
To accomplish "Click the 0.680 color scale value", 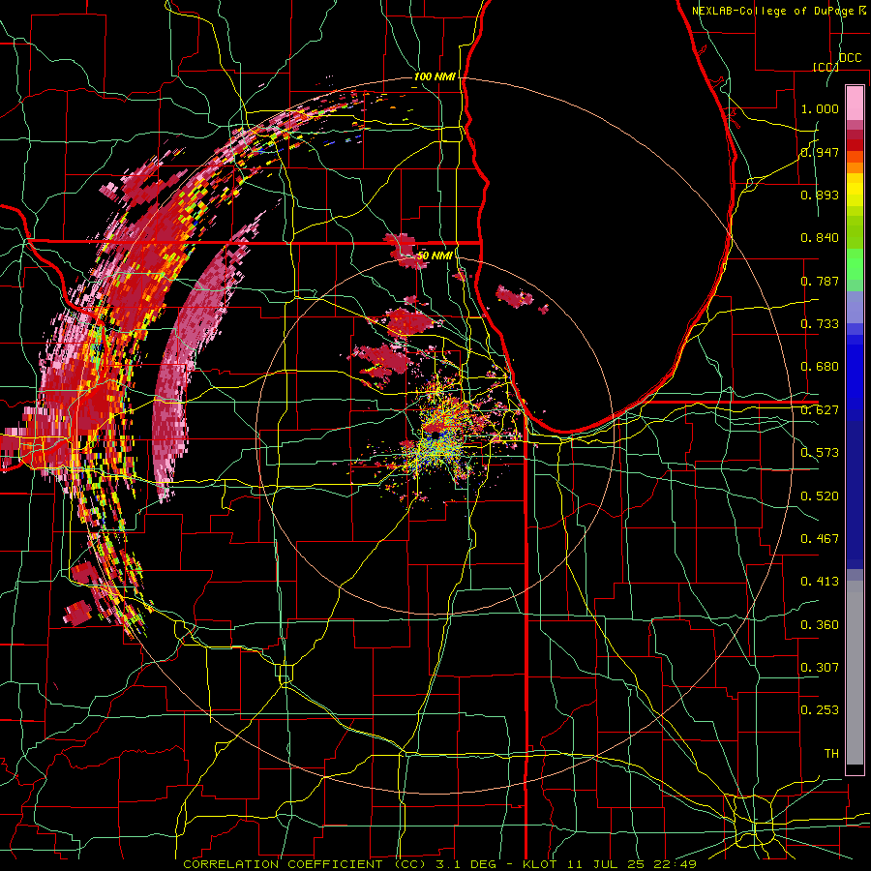I will pos(820,367).
